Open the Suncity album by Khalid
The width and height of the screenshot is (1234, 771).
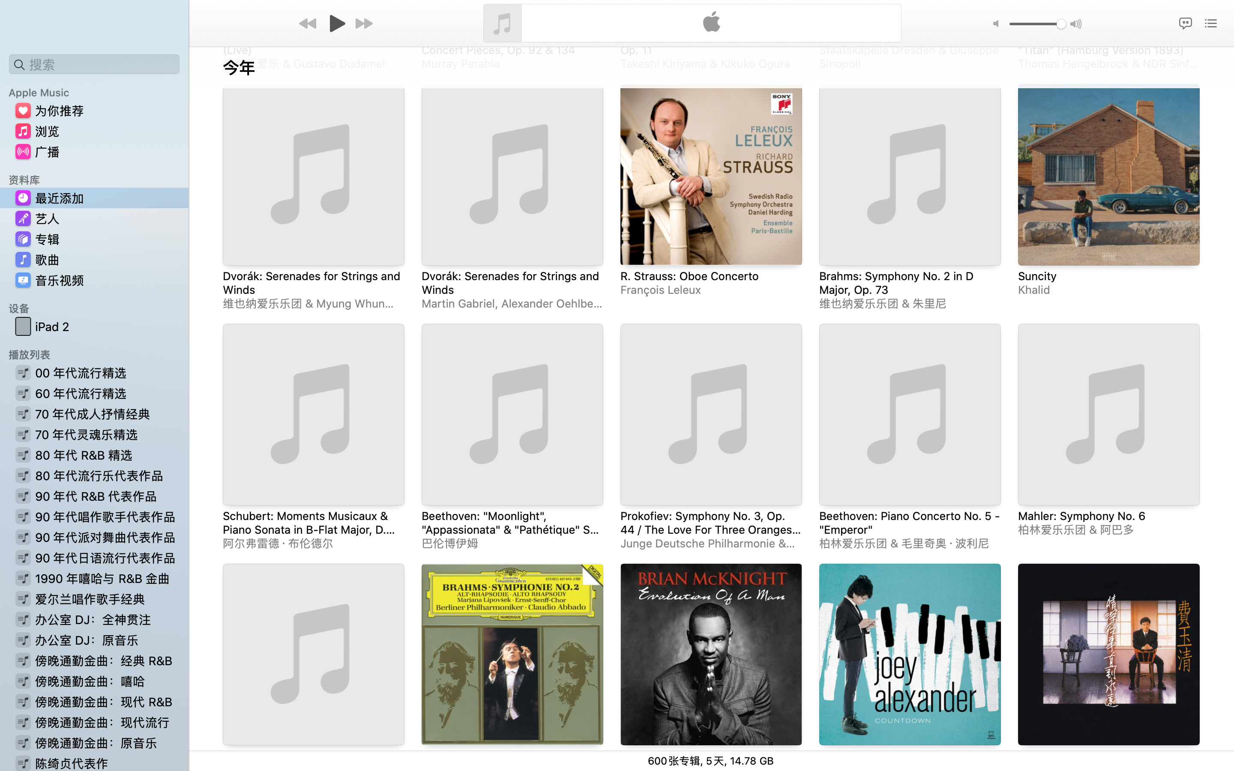[1108, 176]
